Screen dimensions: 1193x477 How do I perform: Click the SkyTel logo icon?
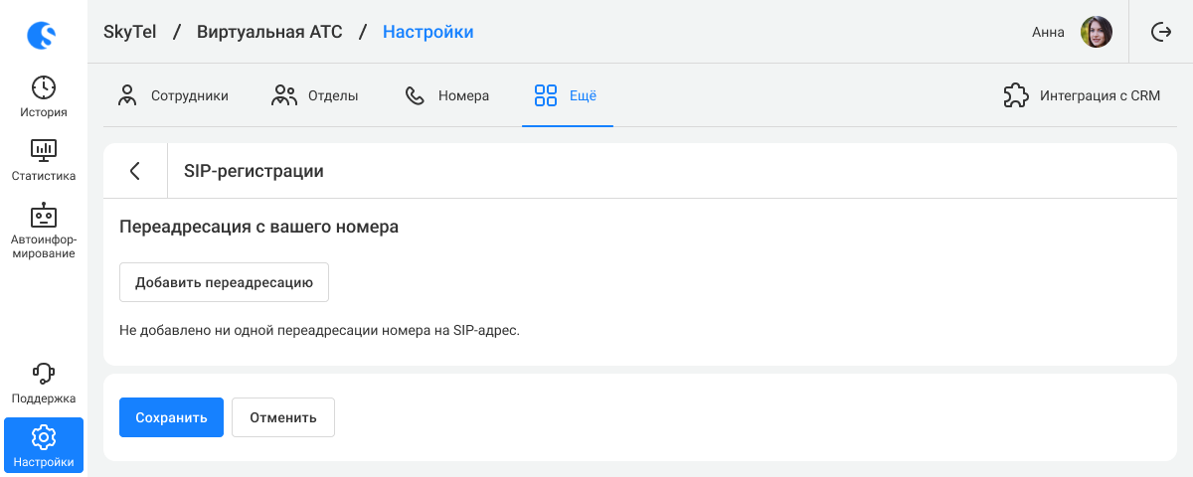(42, 36)
